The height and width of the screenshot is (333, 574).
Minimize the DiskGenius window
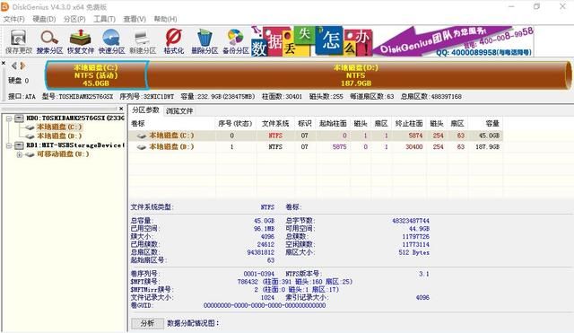click(x=511, y=6)
